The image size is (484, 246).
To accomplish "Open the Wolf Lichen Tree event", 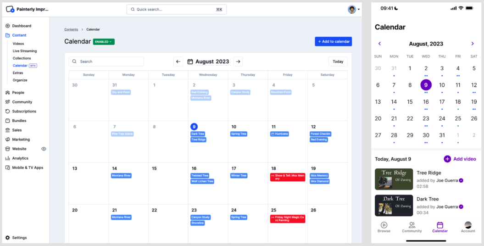I will tap(202, 181).
